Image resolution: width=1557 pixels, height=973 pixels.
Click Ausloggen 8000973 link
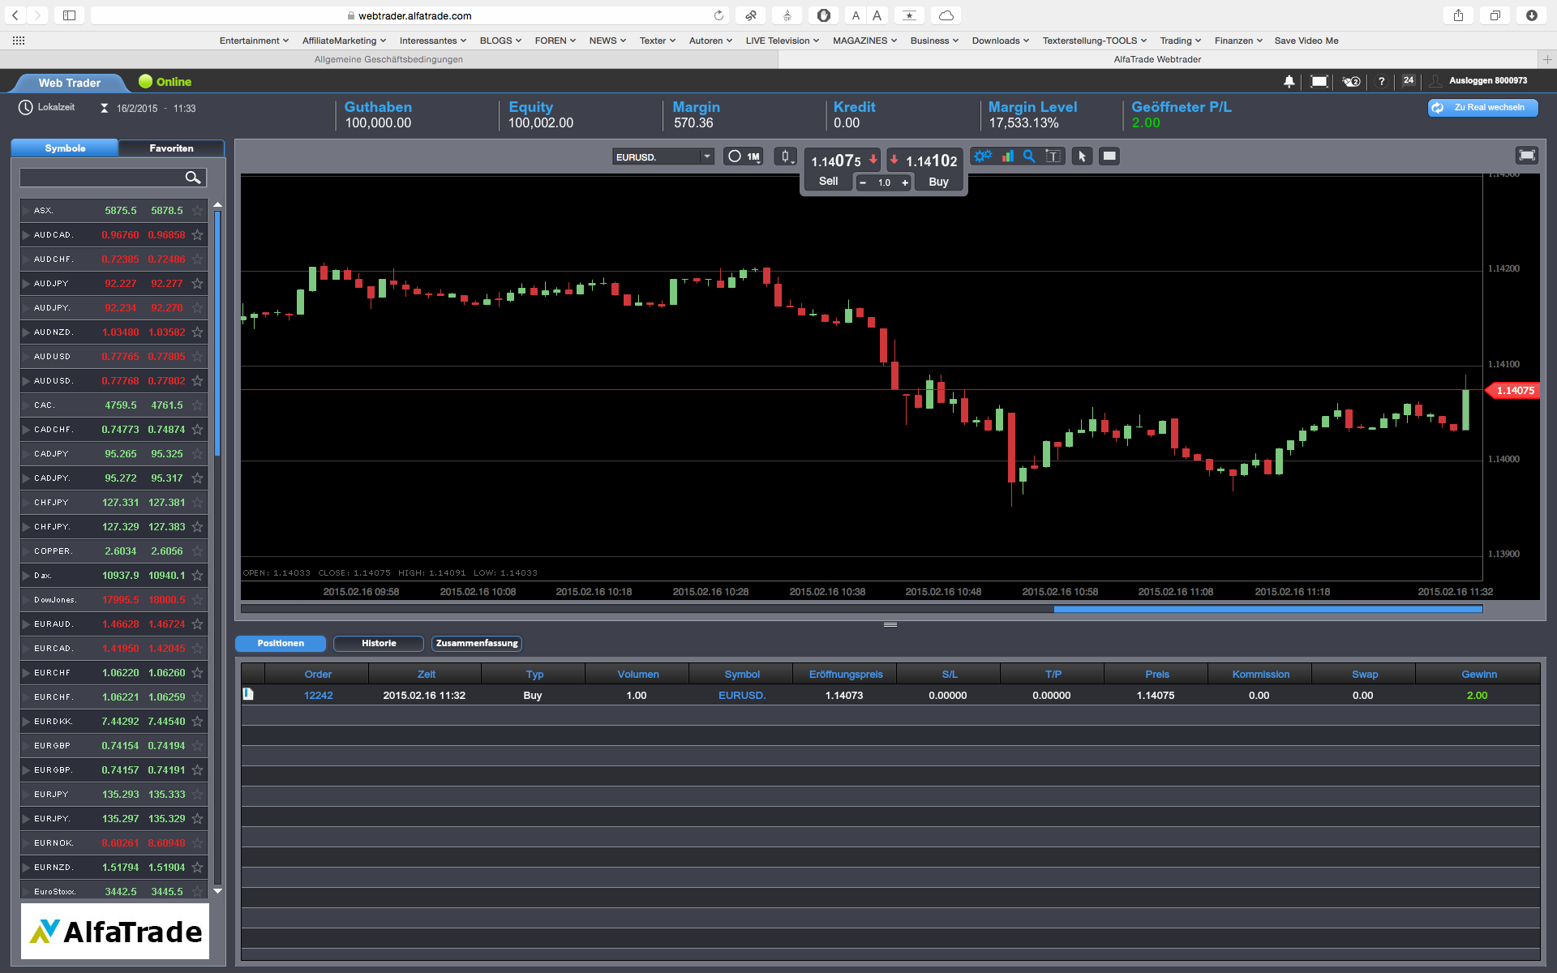(1487, 80)
